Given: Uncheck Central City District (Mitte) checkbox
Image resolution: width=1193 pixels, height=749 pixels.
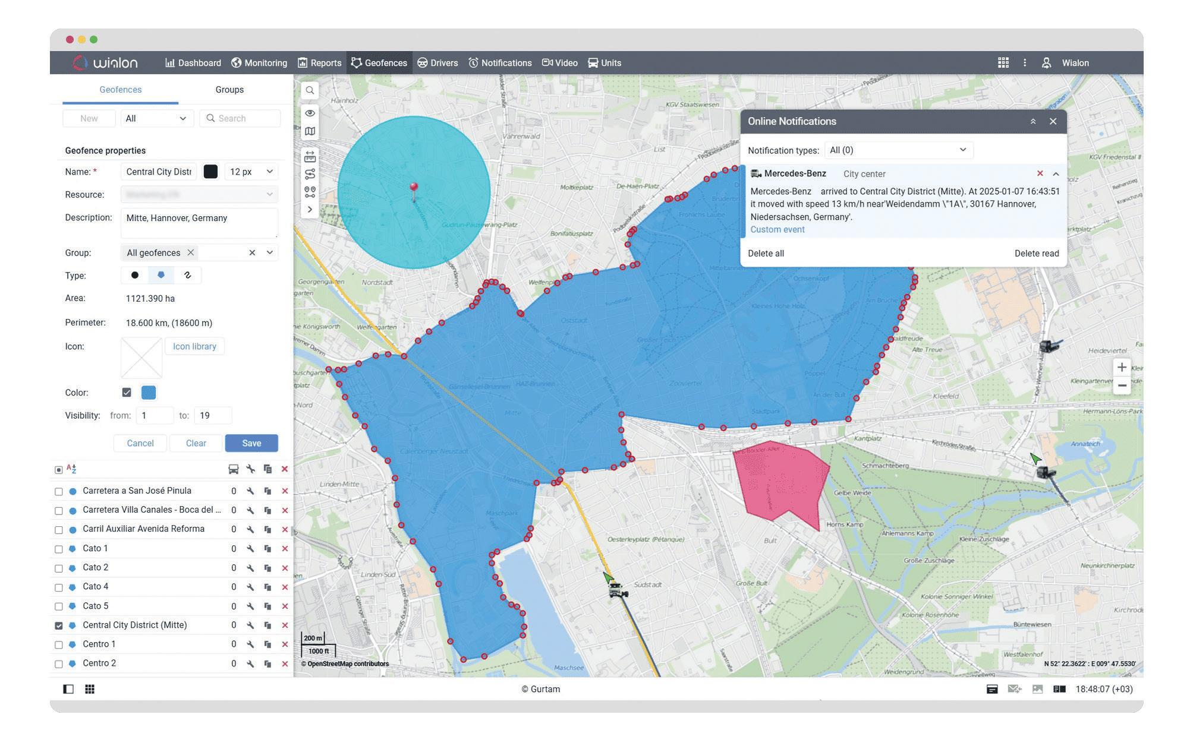Looking at the screenshot, I should [x=59, y=626].
